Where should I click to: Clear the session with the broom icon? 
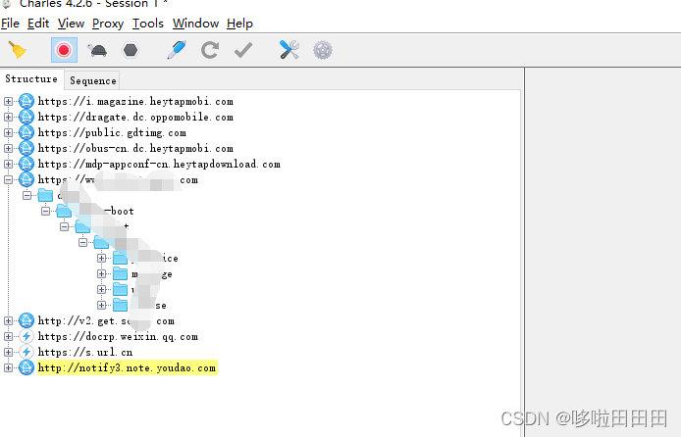(x=18, y=50)
